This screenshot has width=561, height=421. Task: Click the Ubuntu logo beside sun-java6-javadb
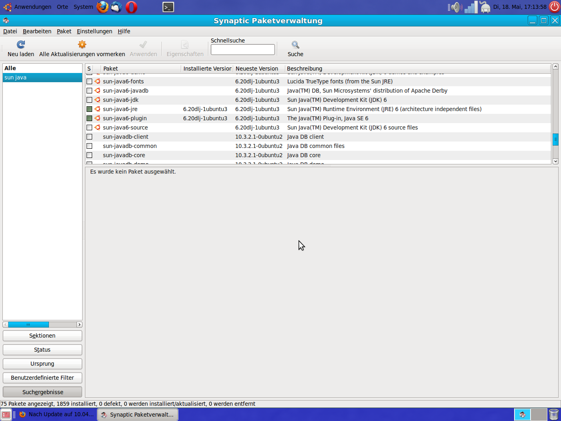pos(97,91)
